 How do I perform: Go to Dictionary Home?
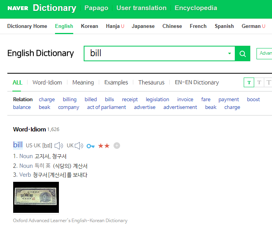27,26
